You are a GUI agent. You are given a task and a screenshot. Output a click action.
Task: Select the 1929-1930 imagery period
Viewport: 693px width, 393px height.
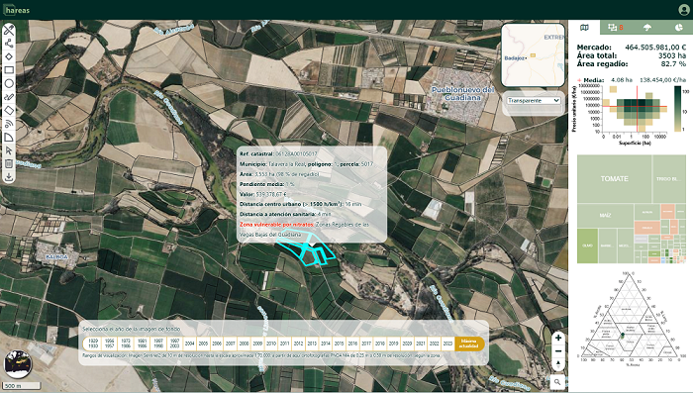point(93,344)
